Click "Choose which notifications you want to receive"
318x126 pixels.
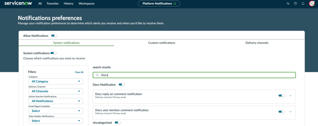pos(54,58)
